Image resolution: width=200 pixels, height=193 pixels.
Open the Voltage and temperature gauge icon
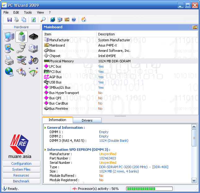[33, 72]
